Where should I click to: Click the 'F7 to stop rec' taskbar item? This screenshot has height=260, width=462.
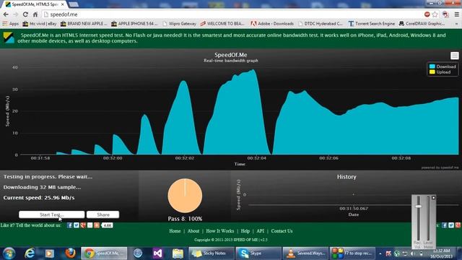click(x=352, y=253)
